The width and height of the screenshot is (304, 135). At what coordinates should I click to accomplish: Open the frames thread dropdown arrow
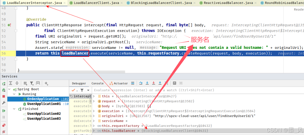tap(88, 90)
